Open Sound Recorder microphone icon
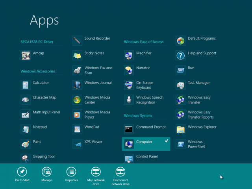252x189 pixels. click(77, 41)
